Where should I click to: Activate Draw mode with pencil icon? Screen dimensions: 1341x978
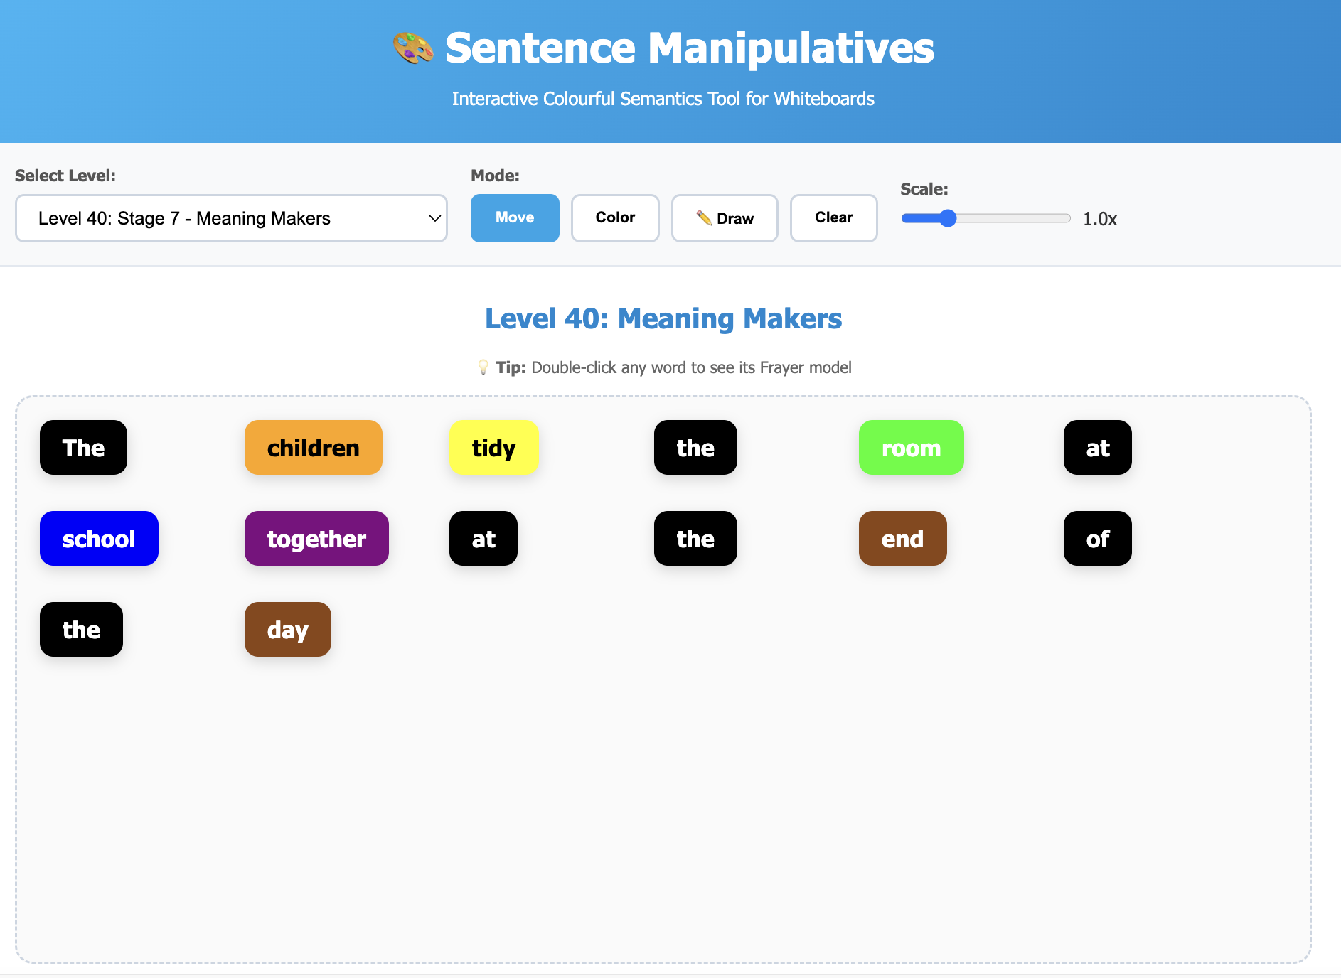pyautogui.click(x=725, y=218)
